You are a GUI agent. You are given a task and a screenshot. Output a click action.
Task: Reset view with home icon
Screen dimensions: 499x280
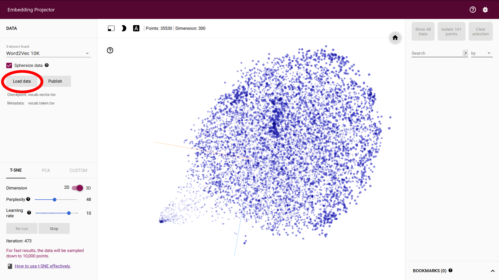[x=395, y=38]
